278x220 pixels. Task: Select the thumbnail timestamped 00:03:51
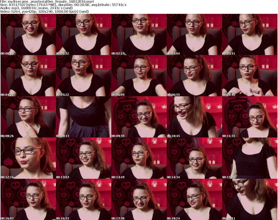click(250, 34)
